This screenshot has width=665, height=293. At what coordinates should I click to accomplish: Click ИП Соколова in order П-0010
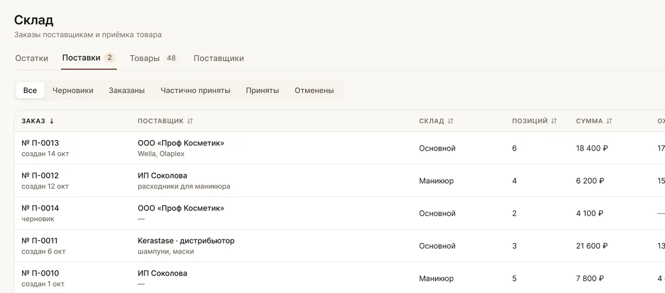pyautogui.click(x=162, y=273)
